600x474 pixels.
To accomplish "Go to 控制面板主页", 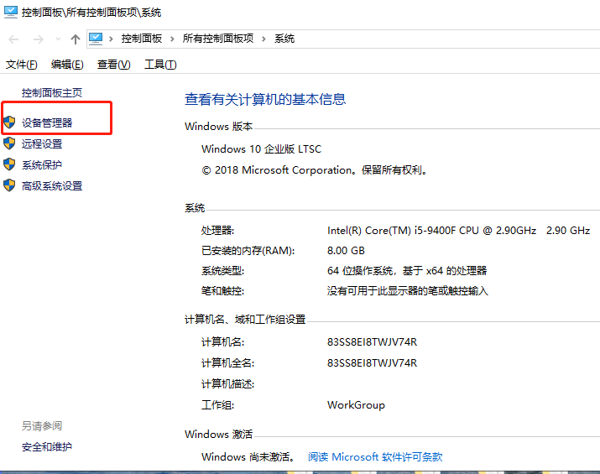I will pyautogui.click(x=52, y=92).
